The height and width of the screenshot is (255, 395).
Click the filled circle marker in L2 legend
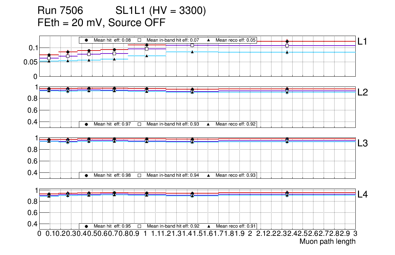tap(87, 124)
